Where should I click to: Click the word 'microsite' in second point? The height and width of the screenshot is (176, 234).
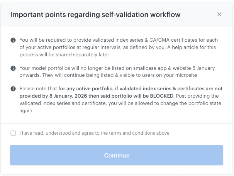coord(185,75)
